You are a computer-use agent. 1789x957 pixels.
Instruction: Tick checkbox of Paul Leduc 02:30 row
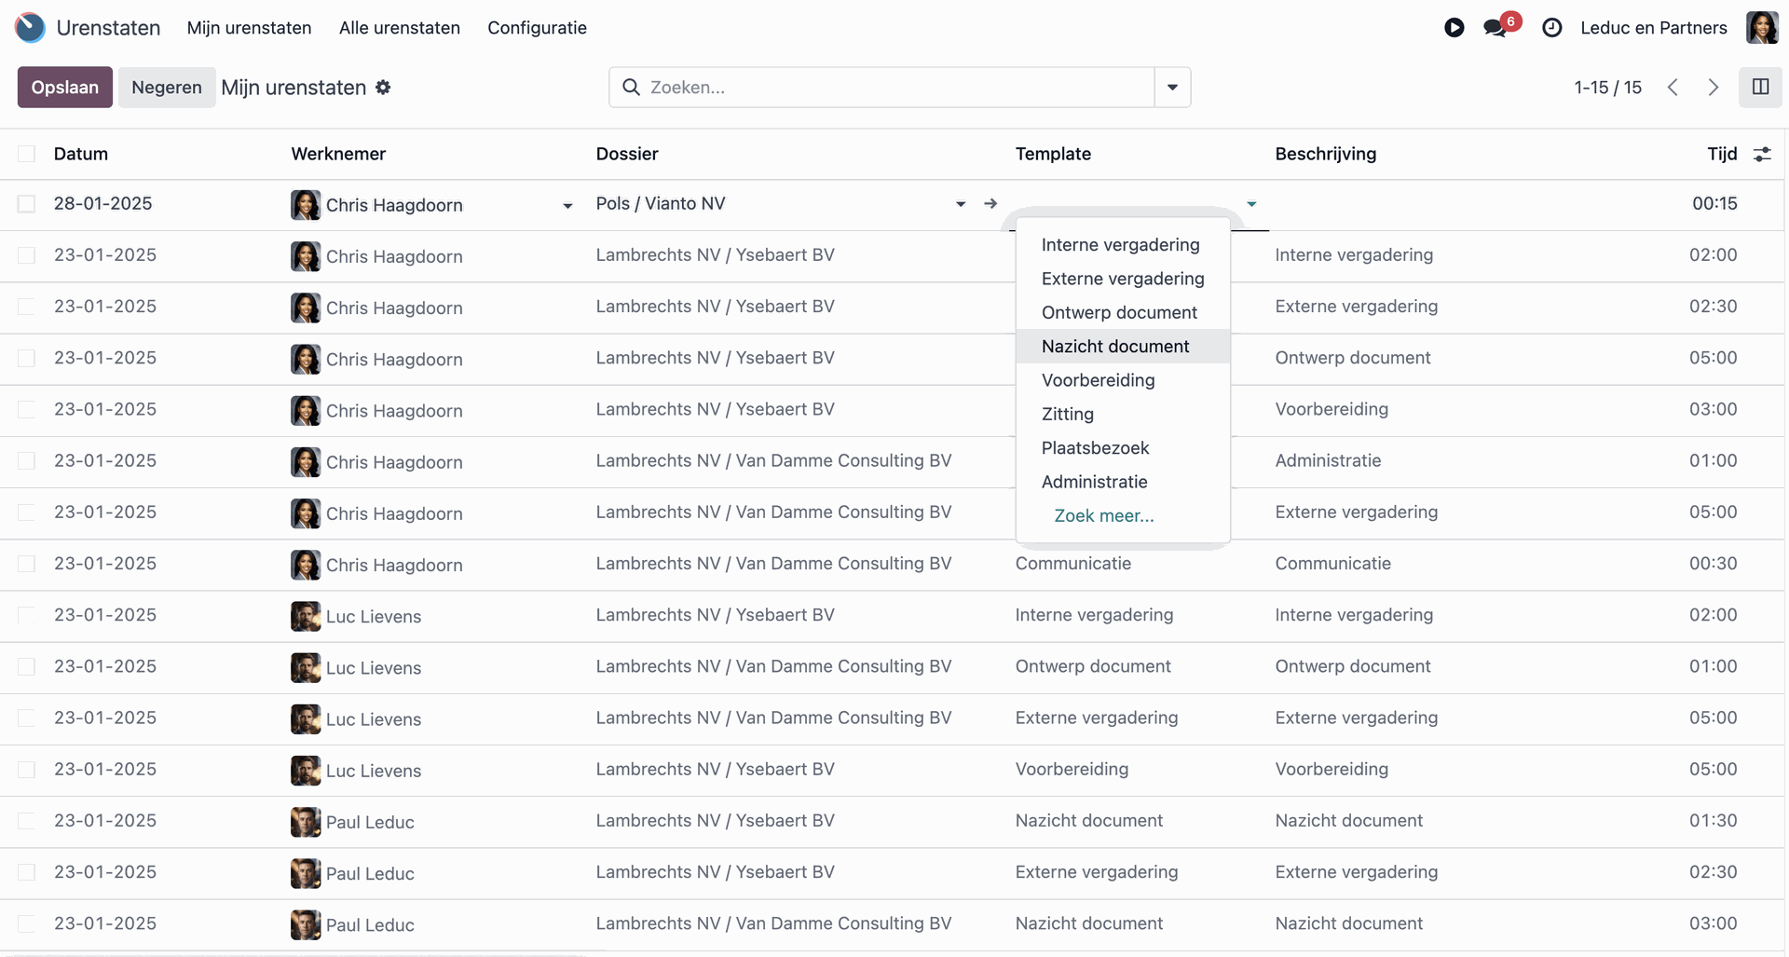tap(26, 872)
